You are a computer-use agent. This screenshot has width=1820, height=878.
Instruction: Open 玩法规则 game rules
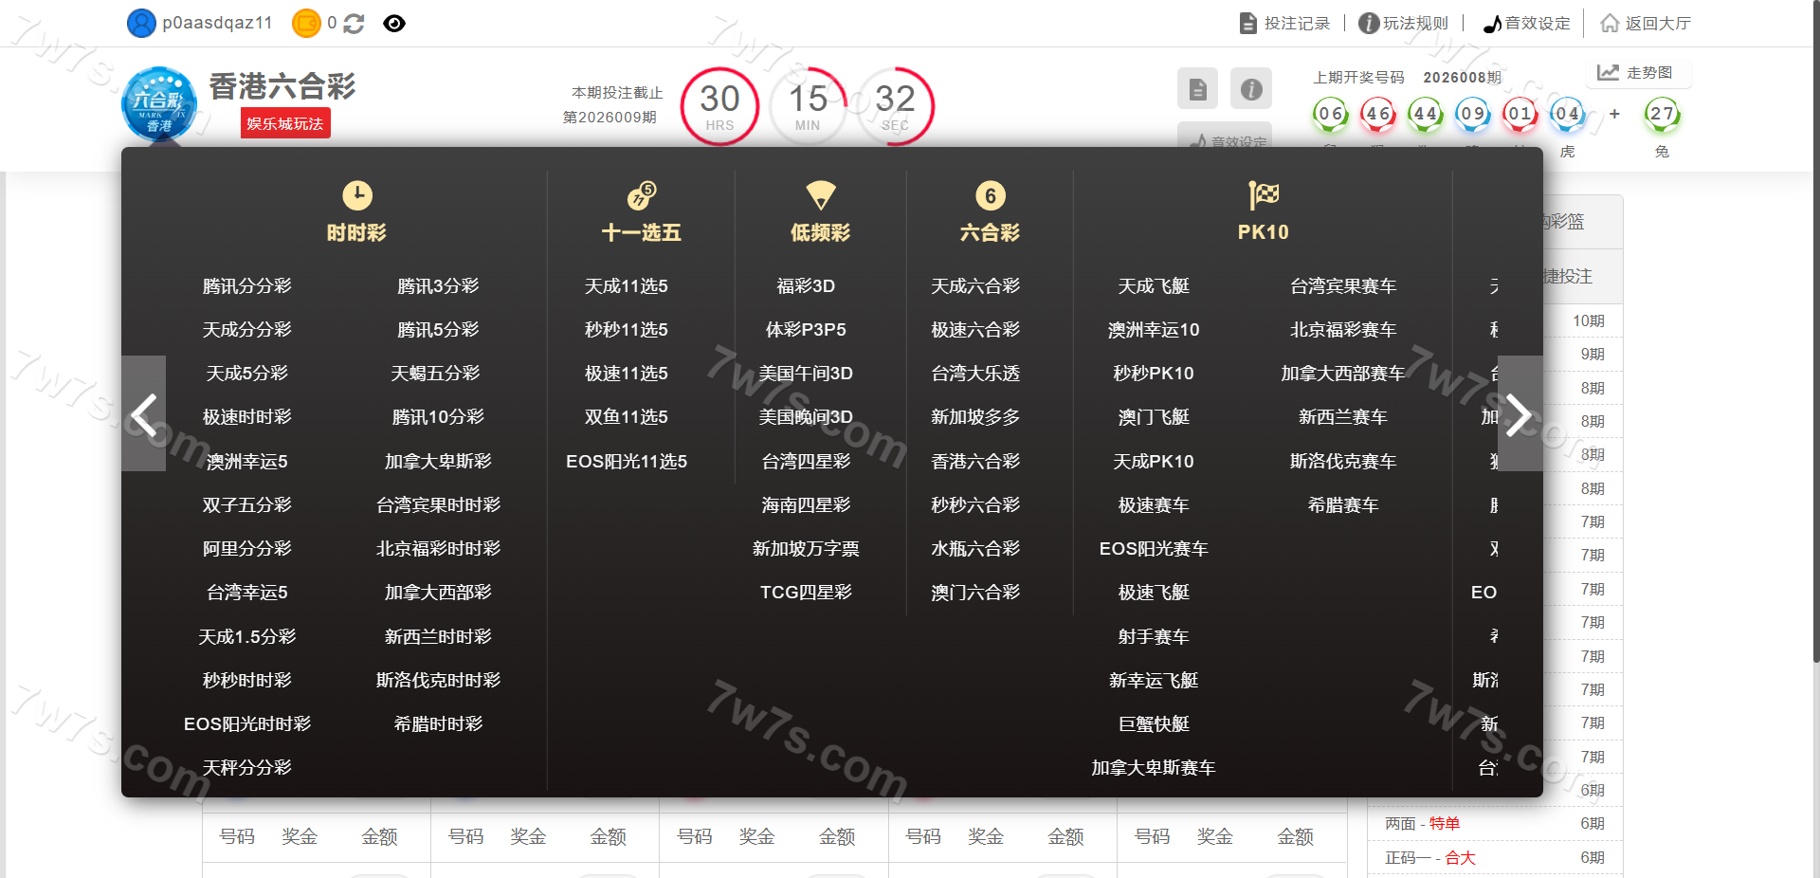coord(1404,24)
